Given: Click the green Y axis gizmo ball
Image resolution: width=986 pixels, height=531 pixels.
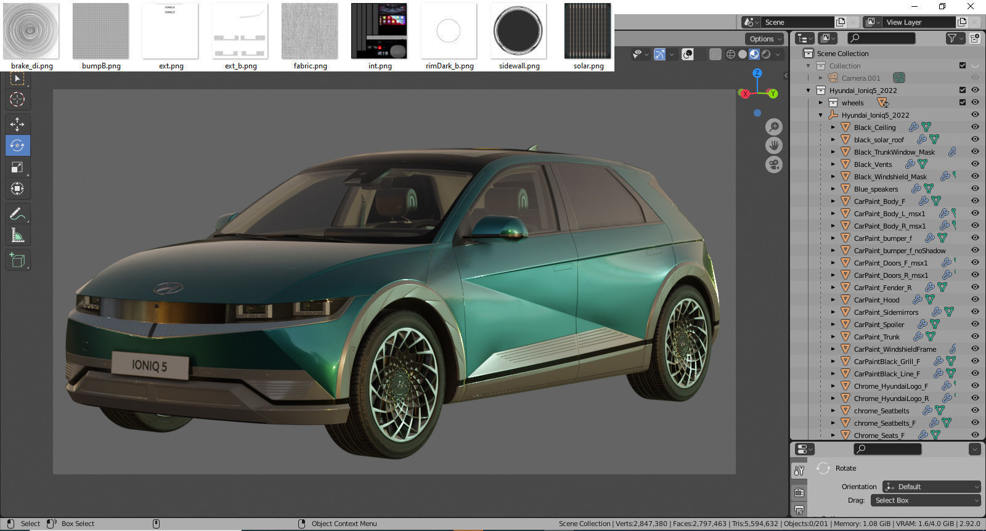Looking at the screenshot, I should pos(773,94).
